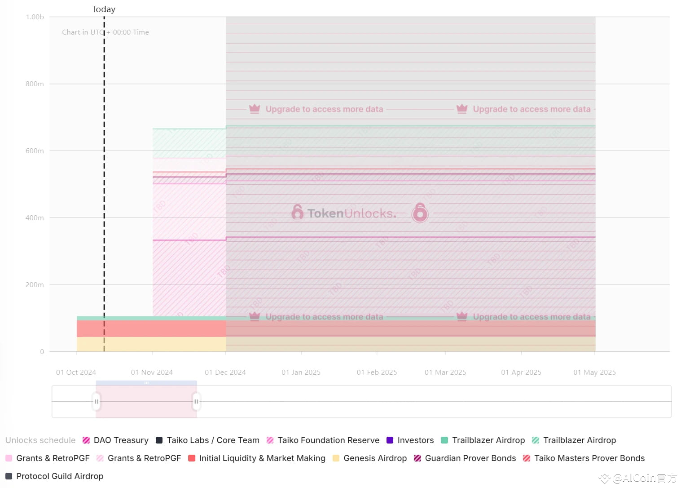Click the left handle of the date range slider

pos(96,401)
